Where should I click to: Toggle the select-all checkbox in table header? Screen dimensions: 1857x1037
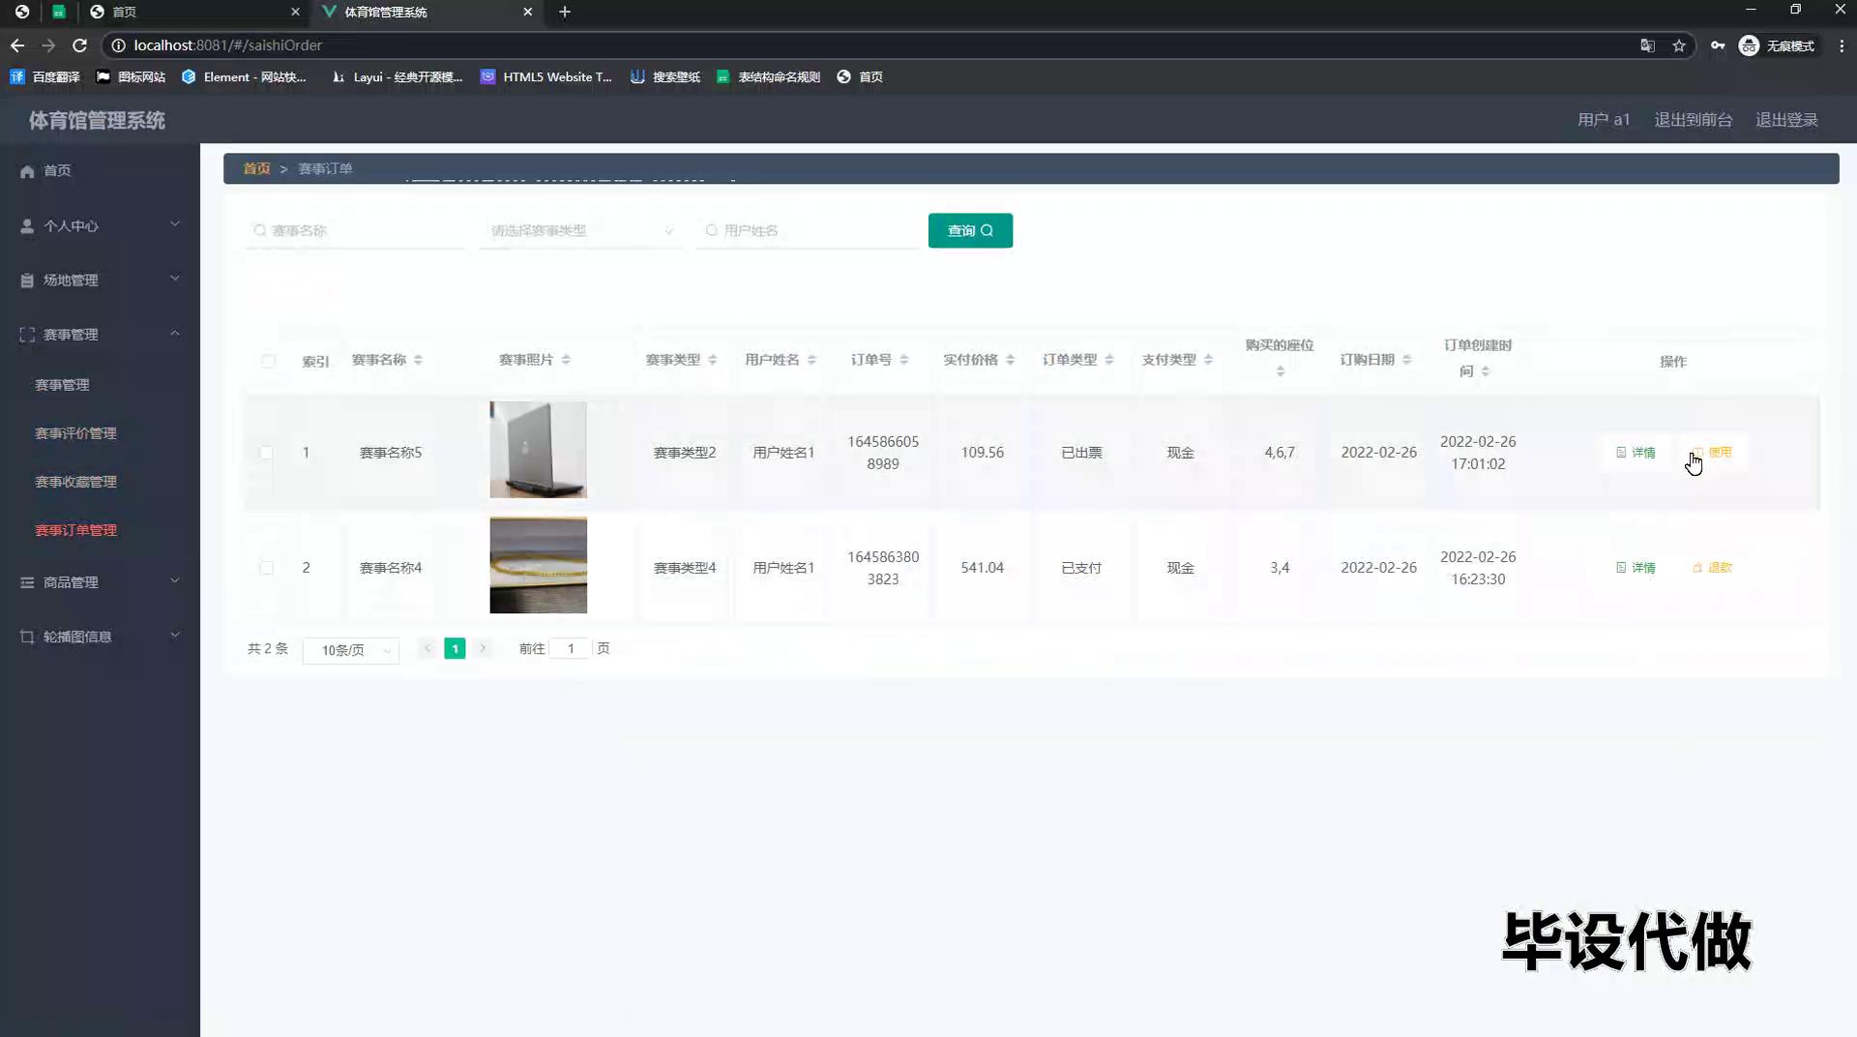tap(268, 361)
